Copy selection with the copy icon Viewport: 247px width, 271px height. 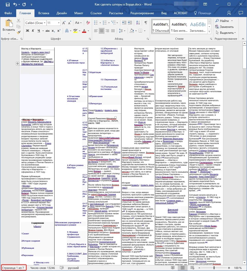click(19, 26)
